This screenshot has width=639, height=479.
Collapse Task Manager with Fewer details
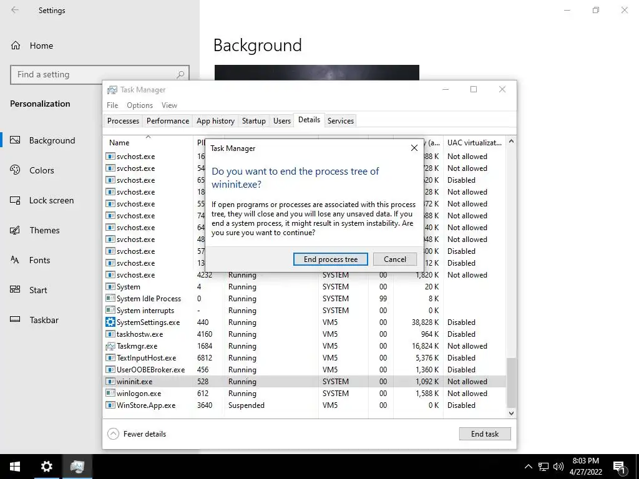(137, 434)
